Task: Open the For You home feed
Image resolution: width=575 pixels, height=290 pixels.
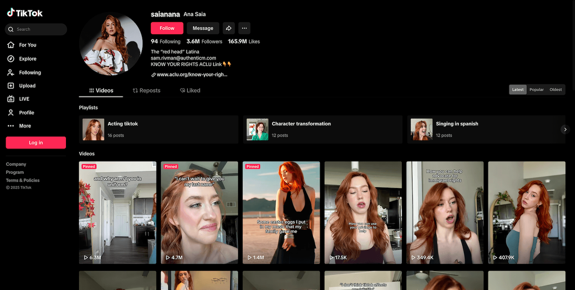Action: click(x=27, y=45)
